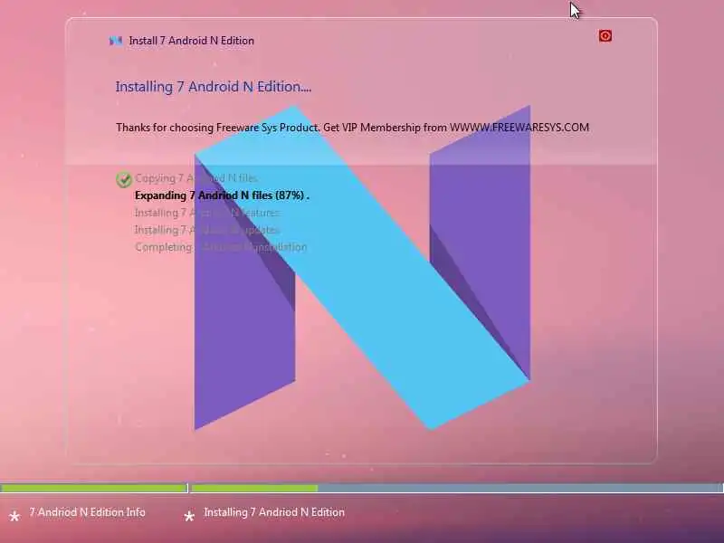Click the small N logo in the title bar
This screenshot has width=724, height=543.
tap(116, 41)
